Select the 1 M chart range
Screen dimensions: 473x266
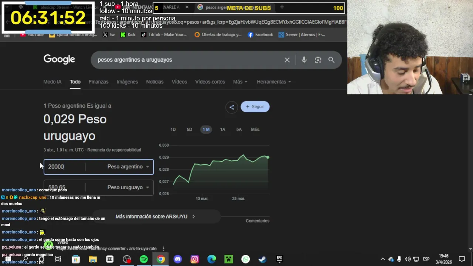pos(206,130)
